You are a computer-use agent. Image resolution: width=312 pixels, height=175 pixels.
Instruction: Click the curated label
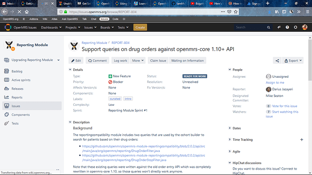115,99
